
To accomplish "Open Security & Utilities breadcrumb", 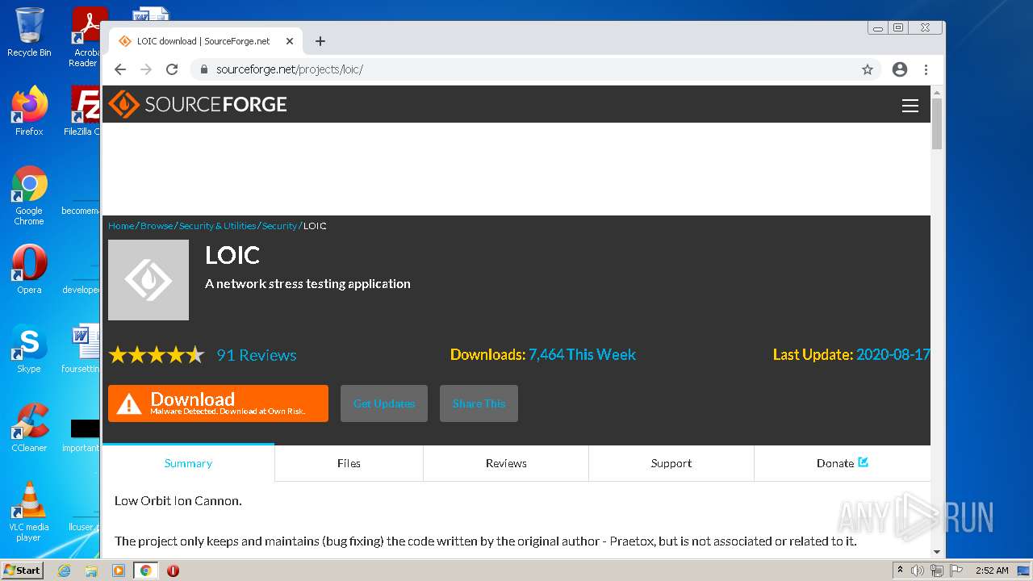I will coord(217,226).
